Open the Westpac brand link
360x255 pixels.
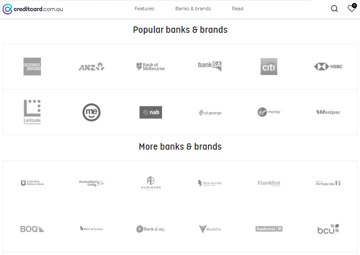pyautogui.click(x=328, y=112)
